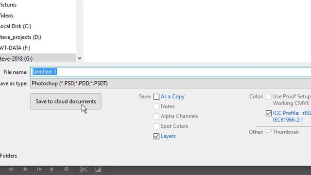Image resolution: width=311 pixels, height=175 pixels.
Task: Step to next frame in timeline
Action: point(39,169)
